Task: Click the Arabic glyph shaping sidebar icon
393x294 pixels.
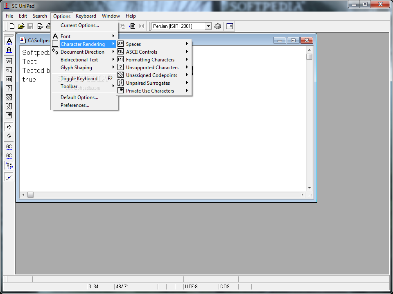Action: [9, 177]
